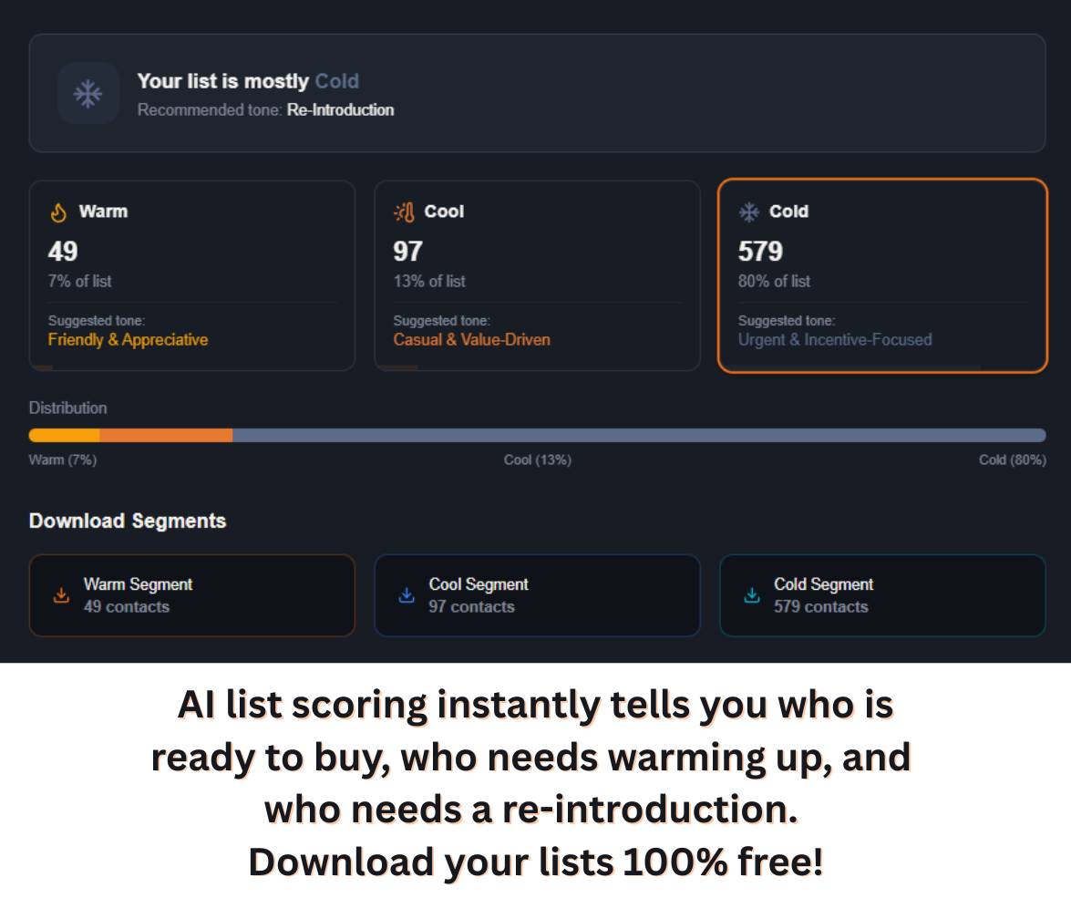Select the Cool card showing 97 contacts
The height and width of the screenshot is (898, 1071).
(x=537, y=275)
